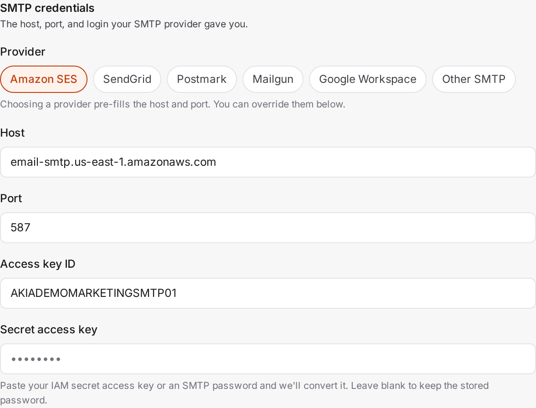Choose the Google Workspace provider
536x408 pixels.
click(368, 79)
